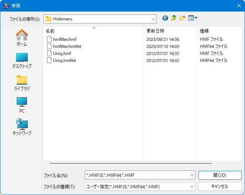Select file name hmfilter.hmf64
The image size is (245, 195).
[x=67, y=46]
